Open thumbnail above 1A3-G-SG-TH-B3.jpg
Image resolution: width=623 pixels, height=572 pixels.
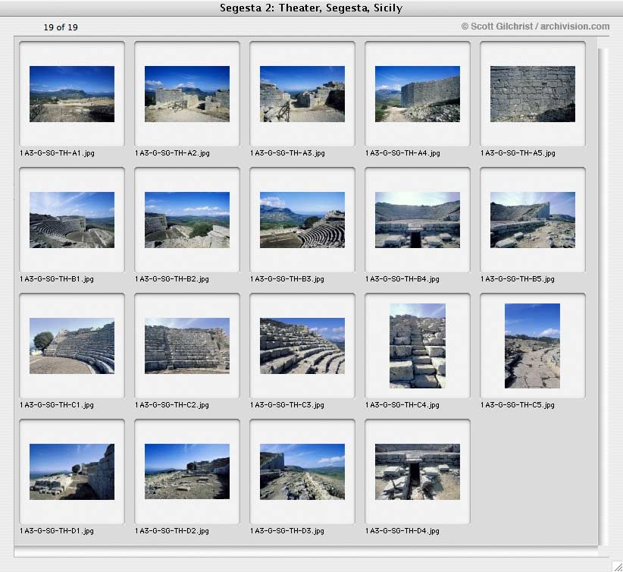click(302, 220)
